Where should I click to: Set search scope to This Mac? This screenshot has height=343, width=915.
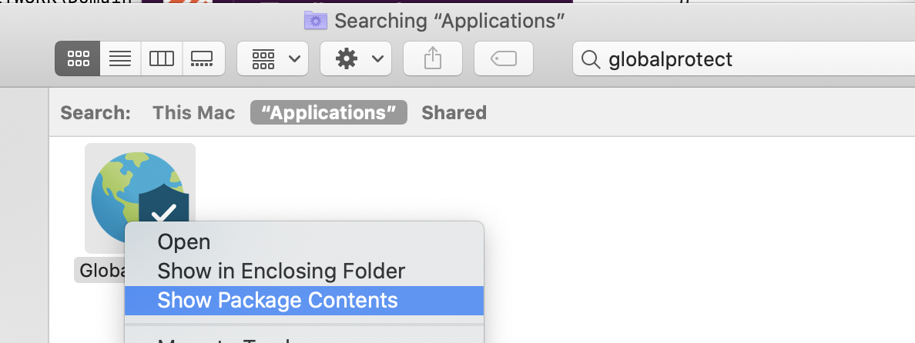pyautogui.click(x=193, y=113)
